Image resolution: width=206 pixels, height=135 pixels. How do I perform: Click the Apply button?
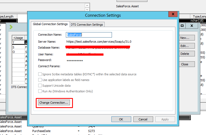(x=165, y=119)
